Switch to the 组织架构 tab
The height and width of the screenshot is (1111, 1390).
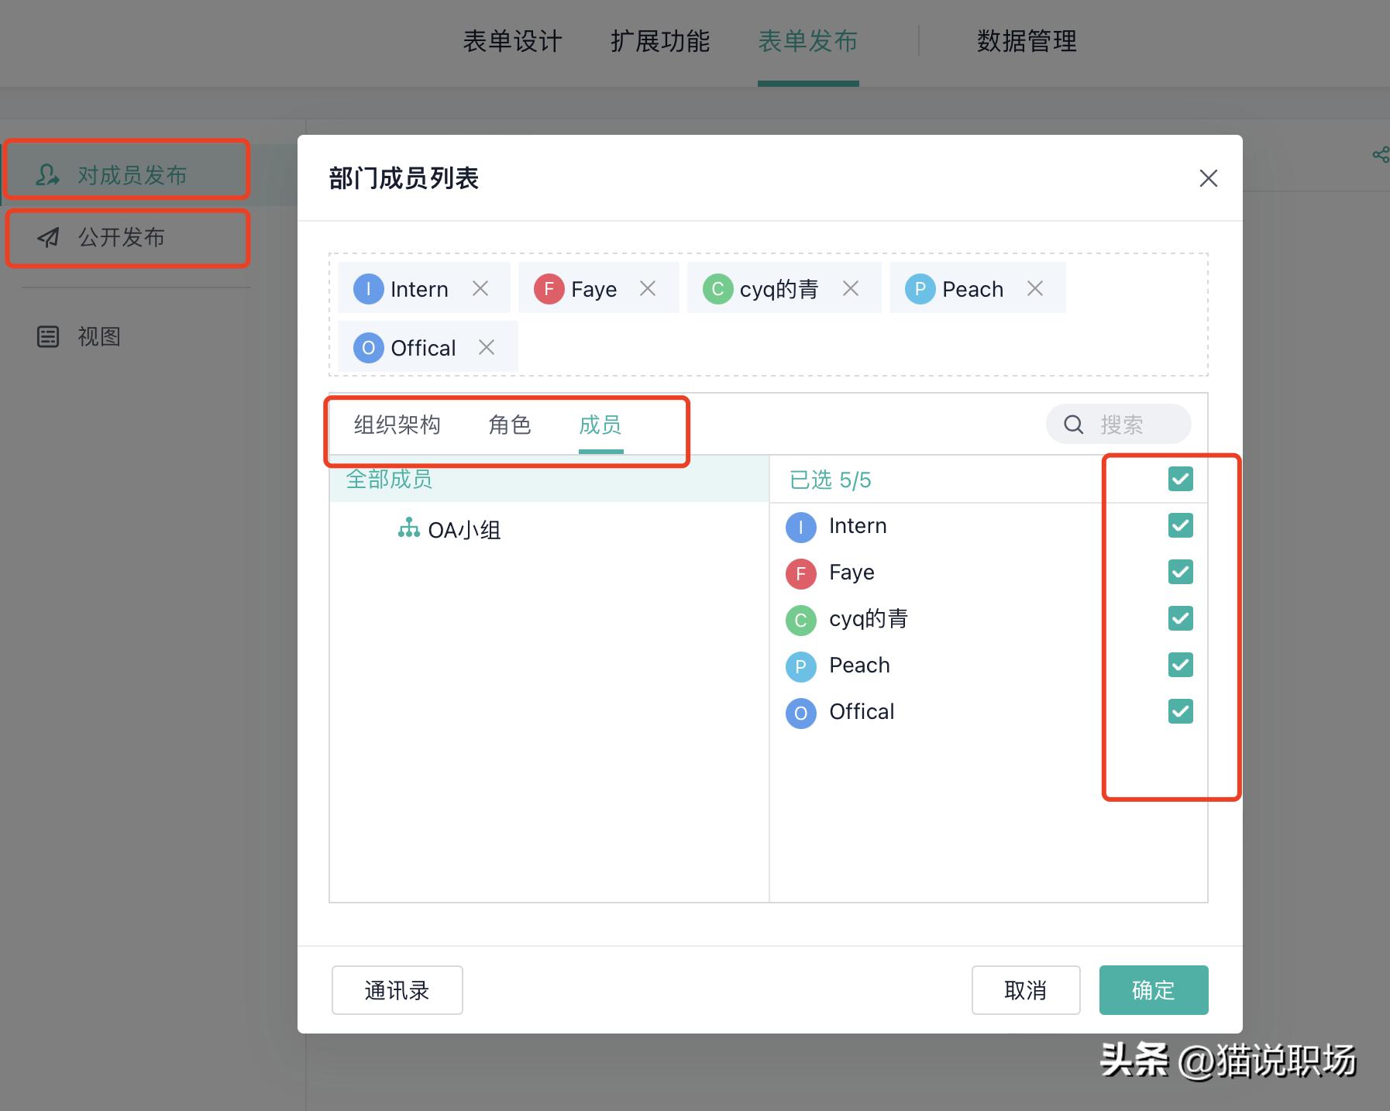pos(397,425)
